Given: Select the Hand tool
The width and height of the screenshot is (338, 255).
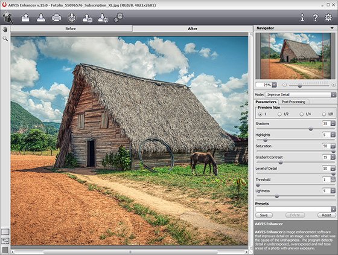Looking at the screenshot, I should pyautogui.click(x=5, y=30).
